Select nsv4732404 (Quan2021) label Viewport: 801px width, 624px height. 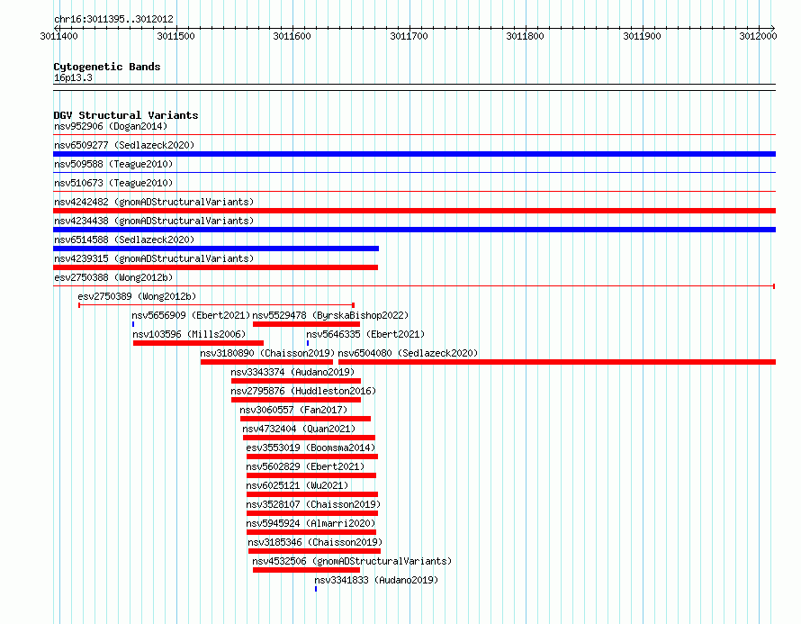299,429
